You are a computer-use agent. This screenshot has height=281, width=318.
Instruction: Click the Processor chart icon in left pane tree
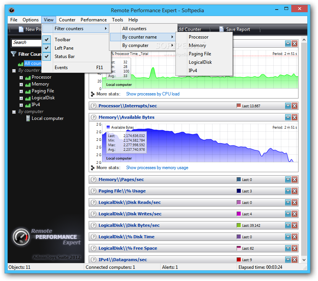pyautogui.click(x=28, y=78)
